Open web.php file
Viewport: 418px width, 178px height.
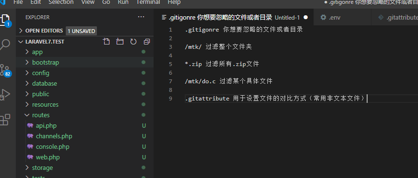48,157
